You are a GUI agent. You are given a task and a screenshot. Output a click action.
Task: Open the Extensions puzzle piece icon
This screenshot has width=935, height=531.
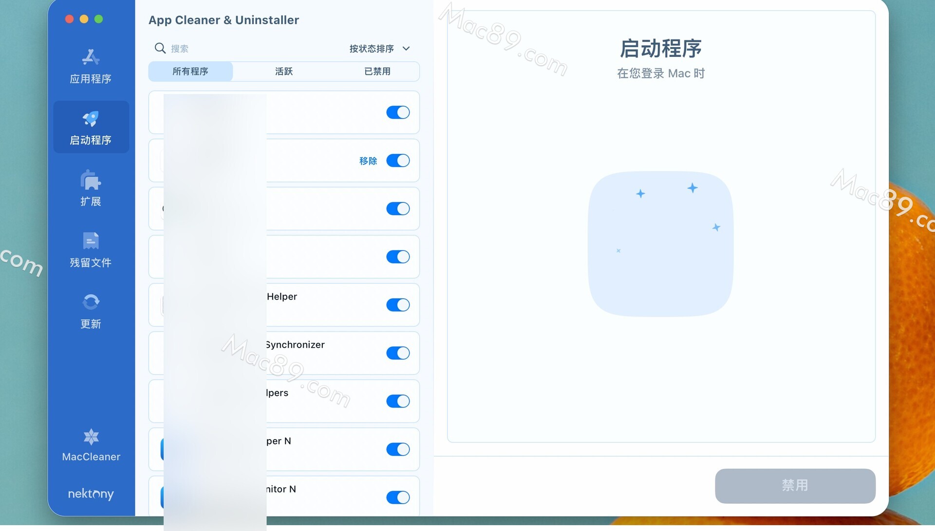(91, 180)
